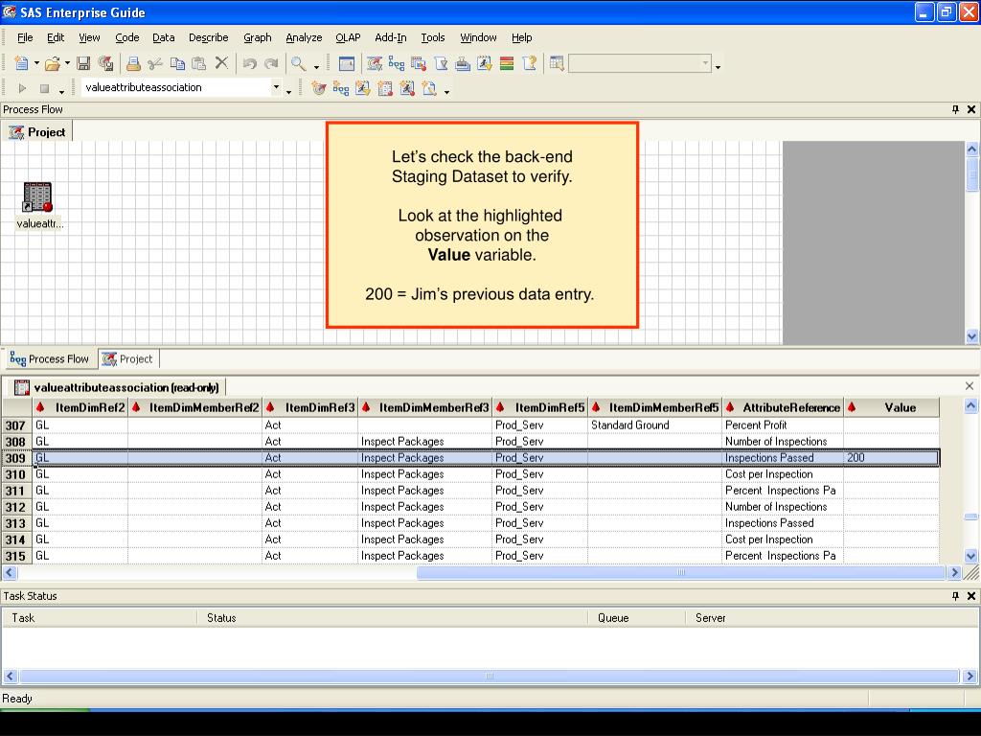Image resolution: width=981 pixels, height=736 pixels.
Task: Open the Analyze menu
Action: [x=304, y=37]
